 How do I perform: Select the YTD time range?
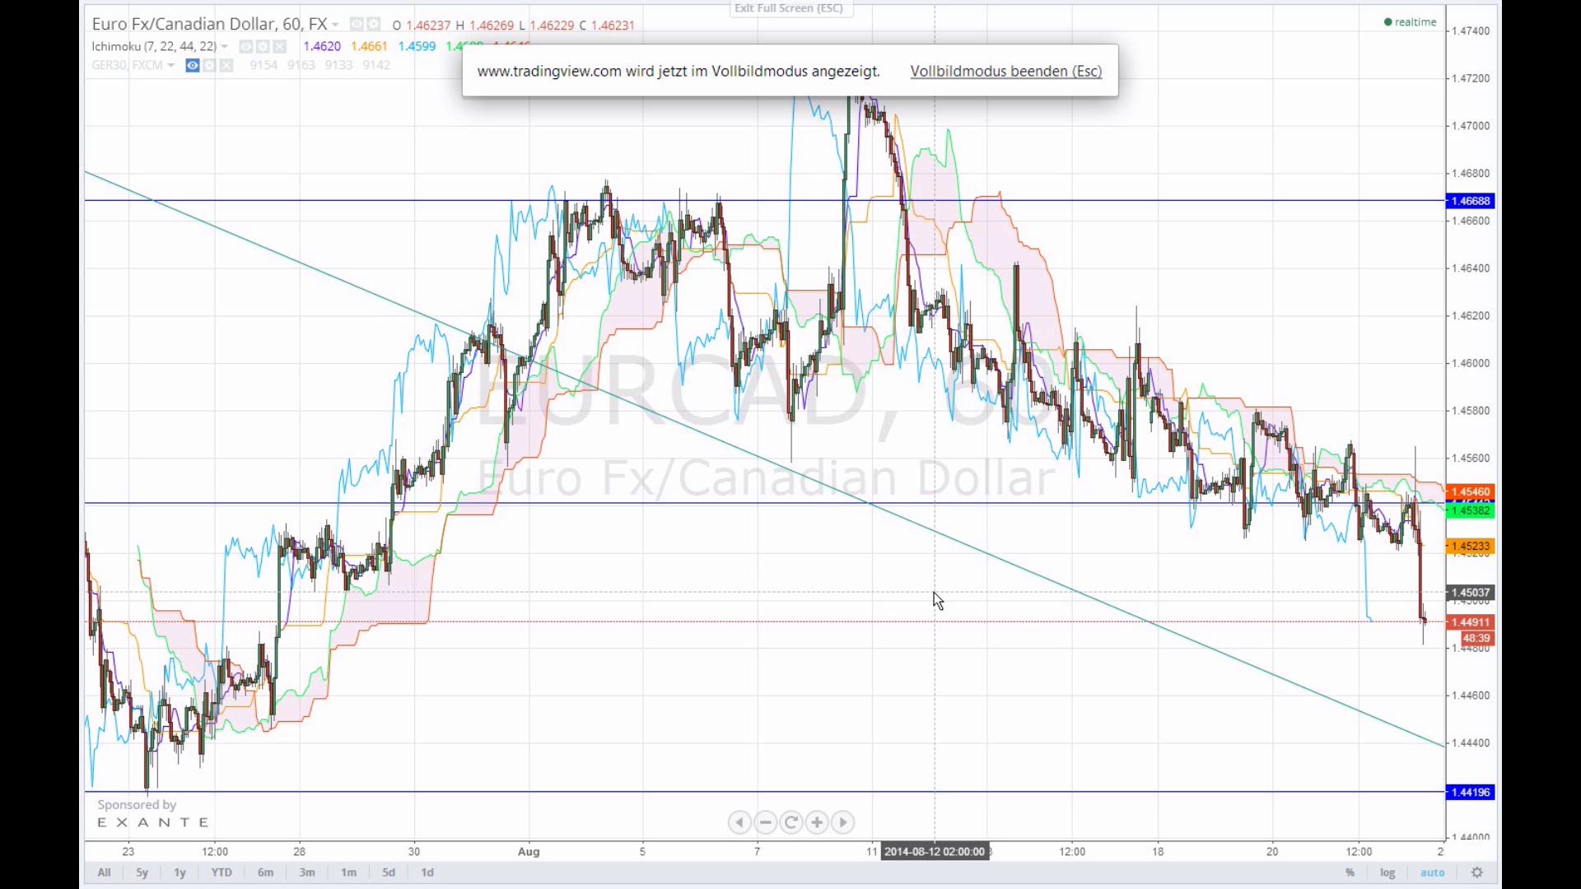[x=222, y=873]
